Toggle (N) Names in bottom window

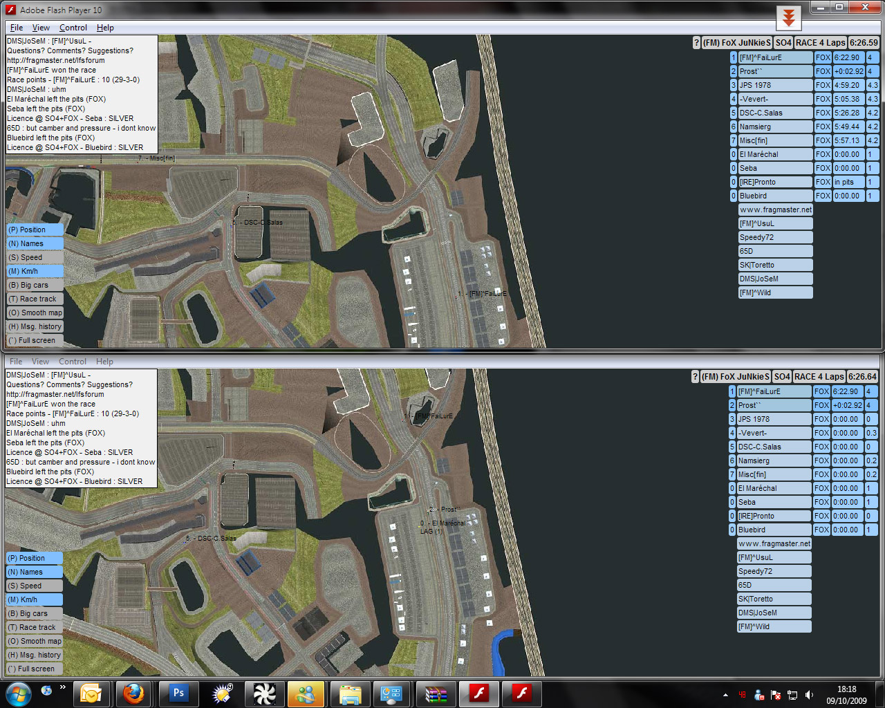[x=34, y=572]
